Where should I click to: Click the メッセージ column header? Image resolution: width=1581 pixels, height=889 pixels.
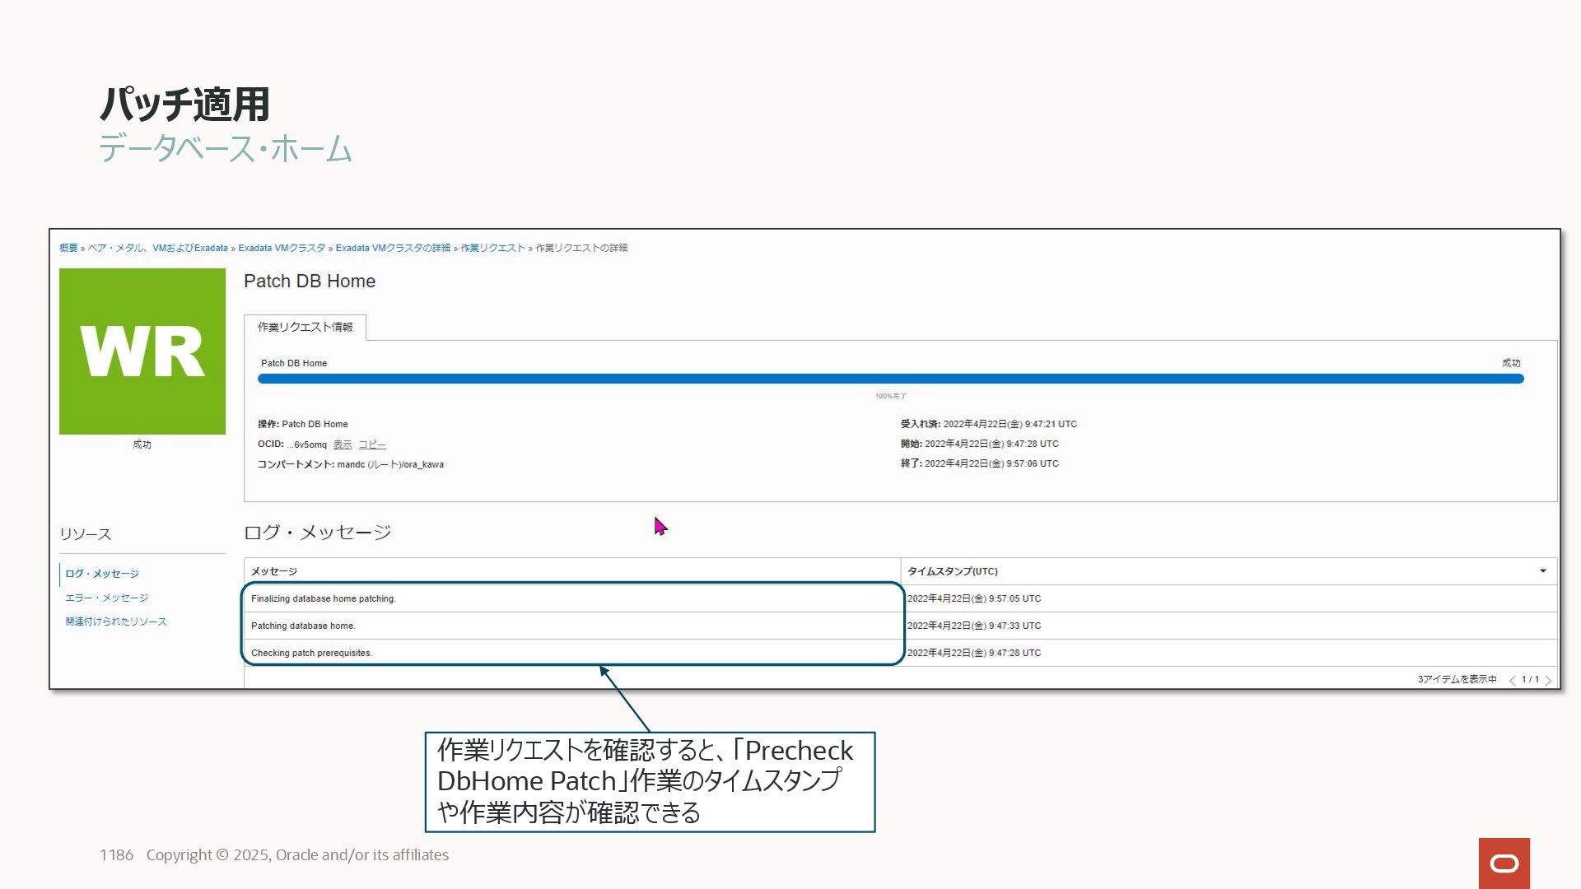point(274,571)
